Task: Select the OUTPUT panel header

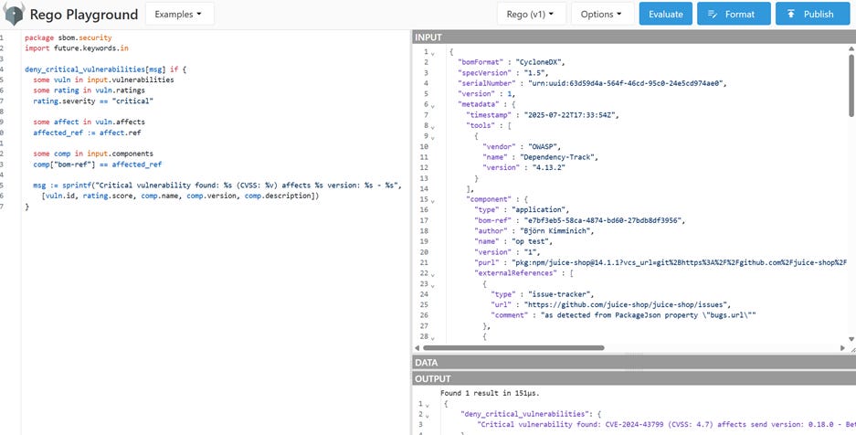Action: coord(634,378)
